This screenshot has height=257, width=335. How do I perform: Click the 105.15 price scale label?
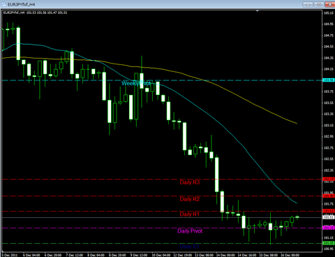click(329, 13)
